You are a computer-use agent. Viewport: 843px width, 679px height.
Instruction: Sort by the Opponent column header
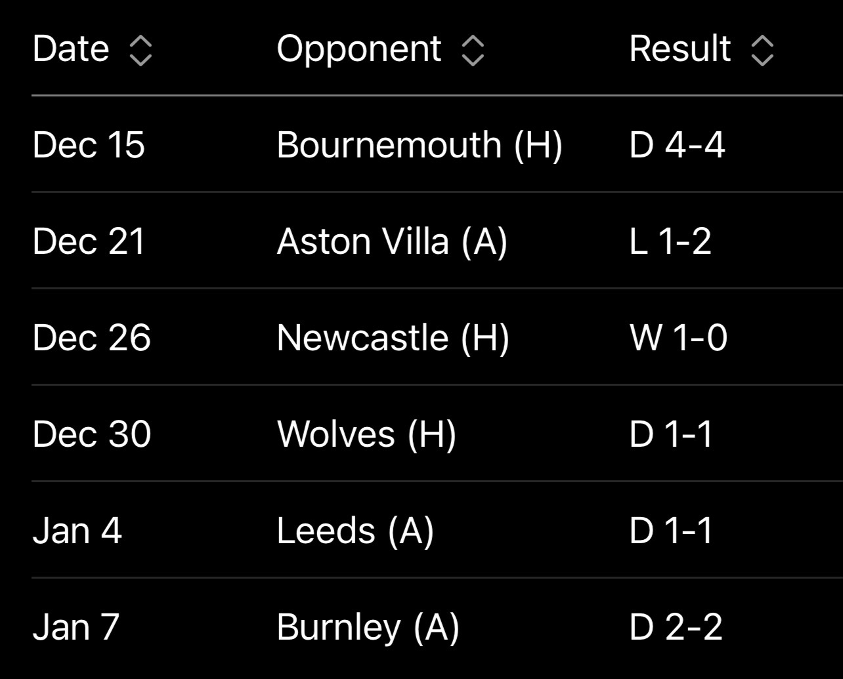pyautogui.click(x=359, y=49)
